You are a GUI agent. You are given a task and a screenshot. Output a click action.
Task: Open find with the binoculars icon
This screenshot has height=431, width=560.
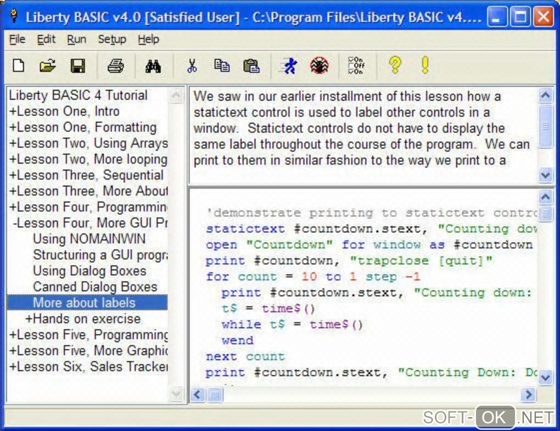[x=153, y=66]
